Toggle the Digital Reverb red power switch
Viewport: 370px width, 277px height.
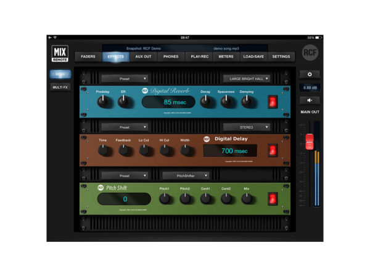coord(273,102)
